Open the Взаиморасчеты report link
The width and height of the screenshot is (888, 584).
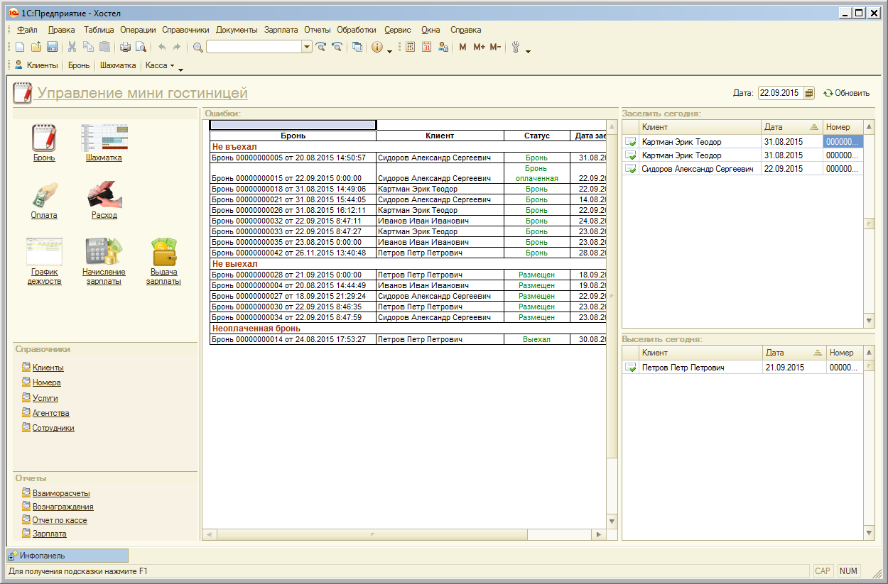tap(61, 493)
